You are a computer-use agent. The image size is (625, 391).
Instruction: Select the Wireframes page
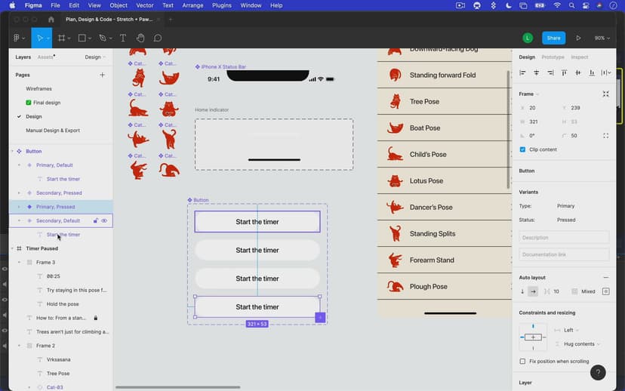pyautogui.click(x=38, y=89)
